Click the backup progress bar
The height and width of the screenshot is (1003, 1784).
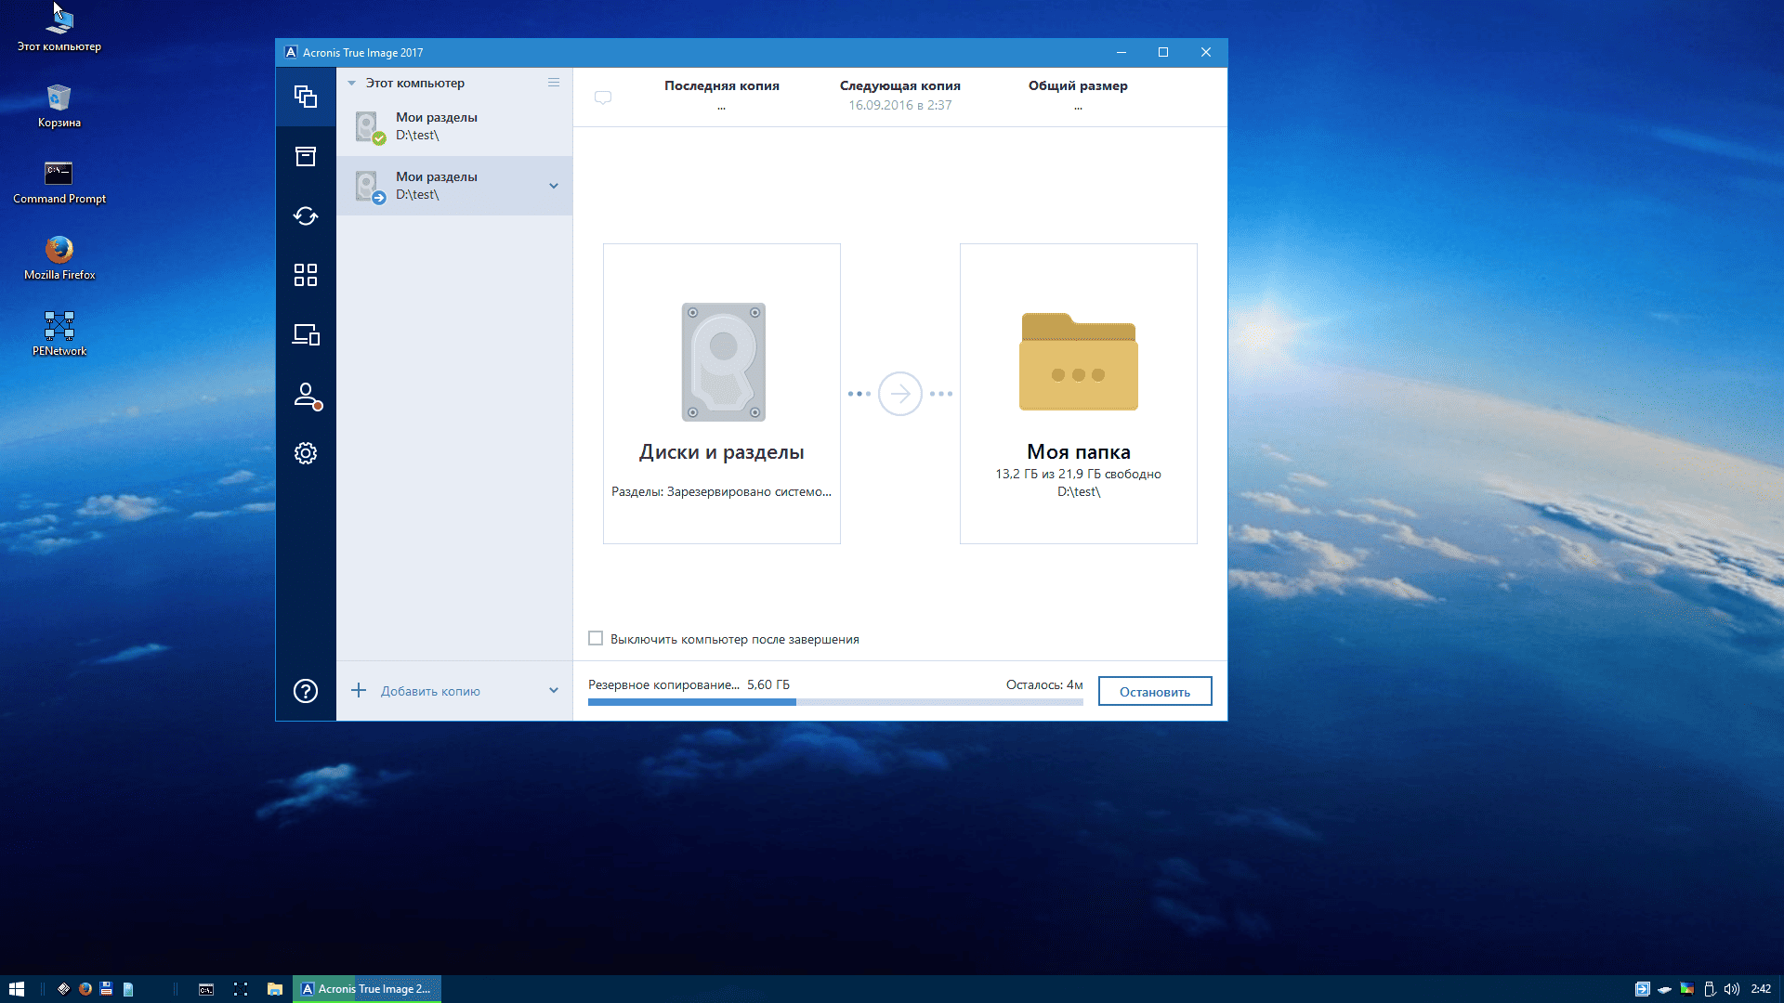(x=835, y=702)
